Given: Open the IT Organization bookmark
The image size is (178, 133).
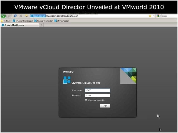Looking at the screenshot, I should (x=62, y=21).
